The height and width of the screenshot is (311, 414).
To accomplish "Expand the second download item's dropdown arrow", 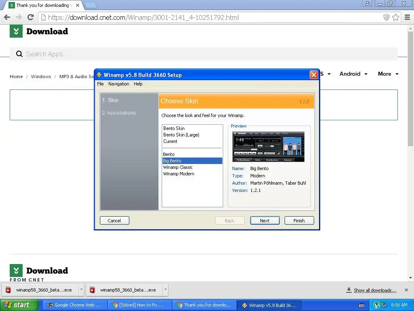I will click(165, 290).
